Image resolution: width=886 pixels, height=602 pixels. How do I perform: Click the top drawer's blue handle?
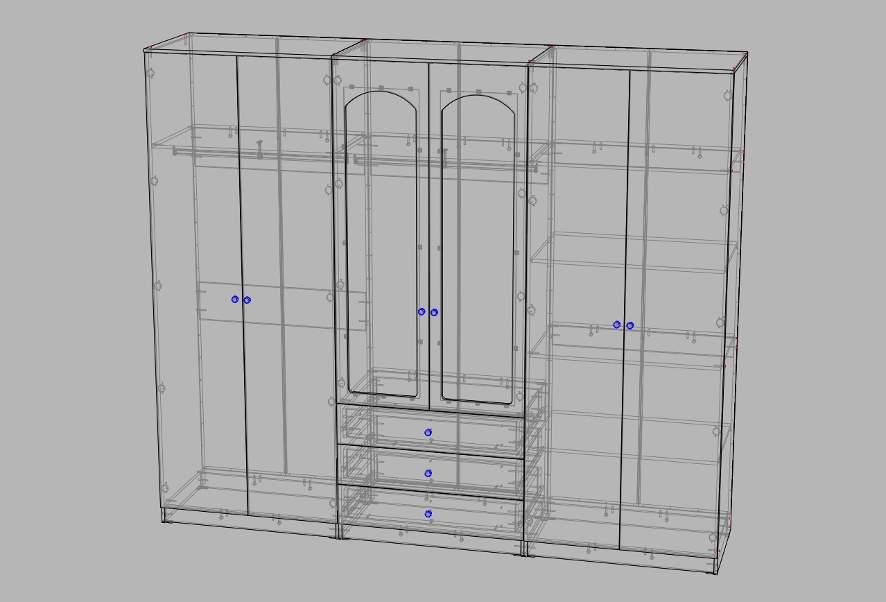tap(428, 433)
